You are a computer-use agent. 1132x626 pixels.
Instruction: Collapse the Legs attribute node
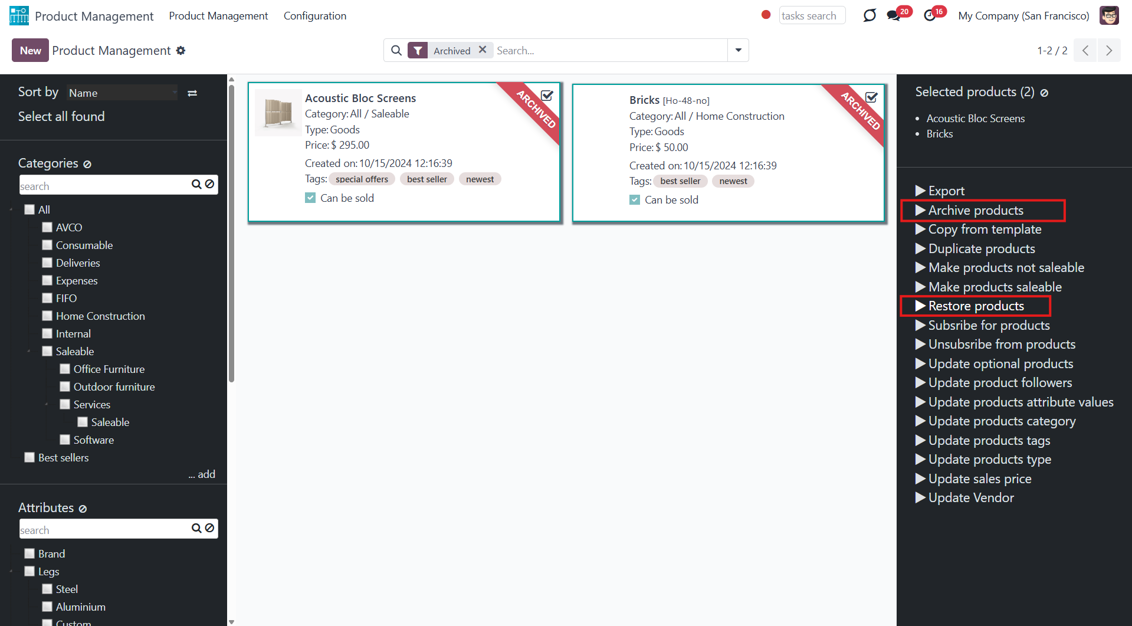coord(11,571)
